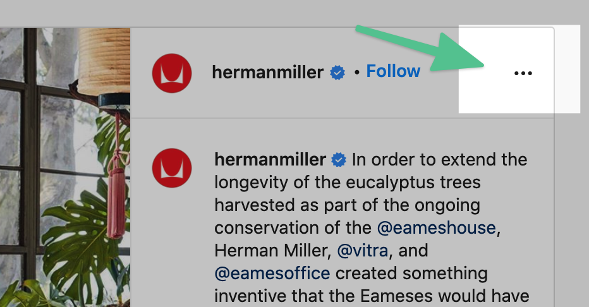The height and width of the screenshot is (307, 589).
Task: Click verified badge next to header username
Action: pos(337,73)
